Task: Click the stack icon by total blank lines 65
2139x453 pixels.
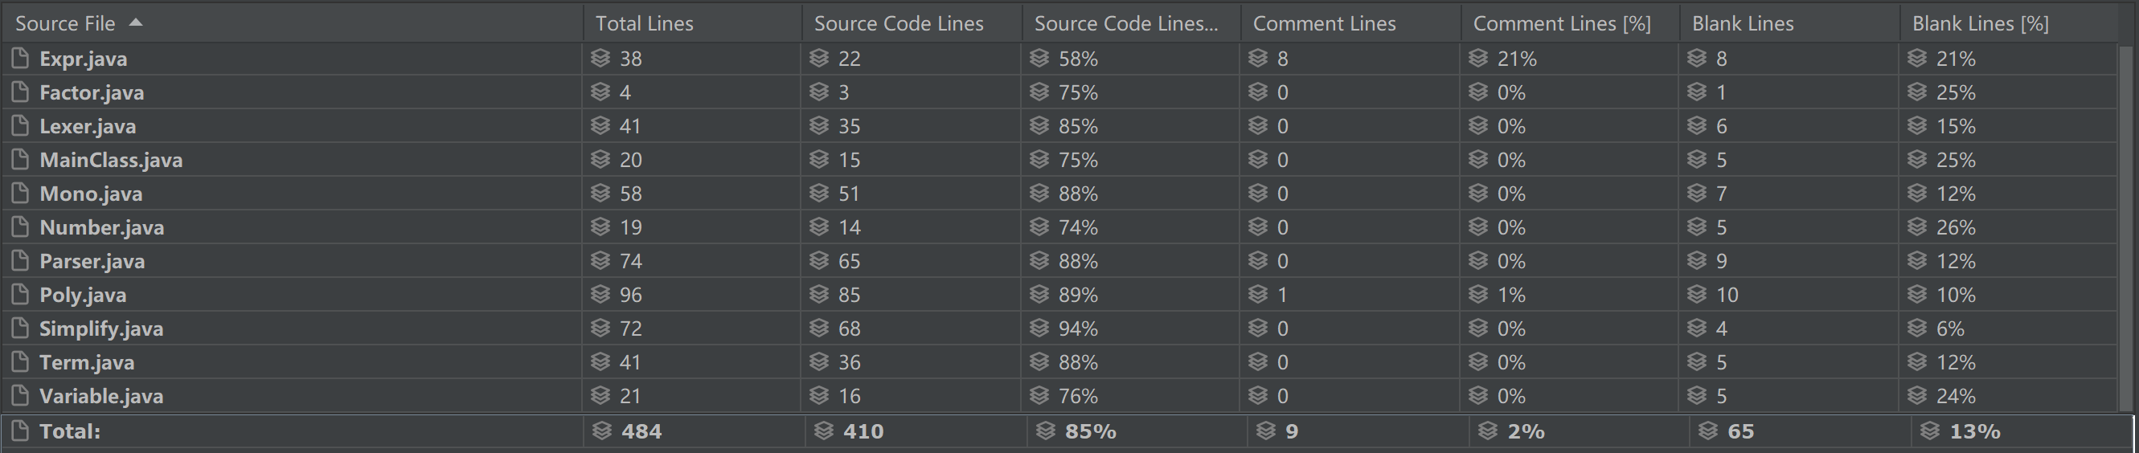Action: [x=1707, y=431]
